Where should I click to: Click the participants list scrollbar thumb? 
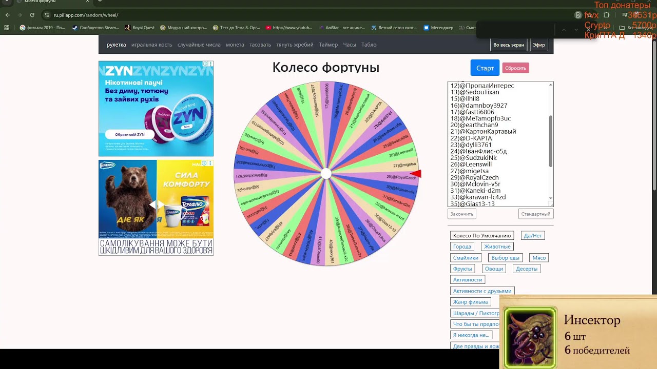551,141
